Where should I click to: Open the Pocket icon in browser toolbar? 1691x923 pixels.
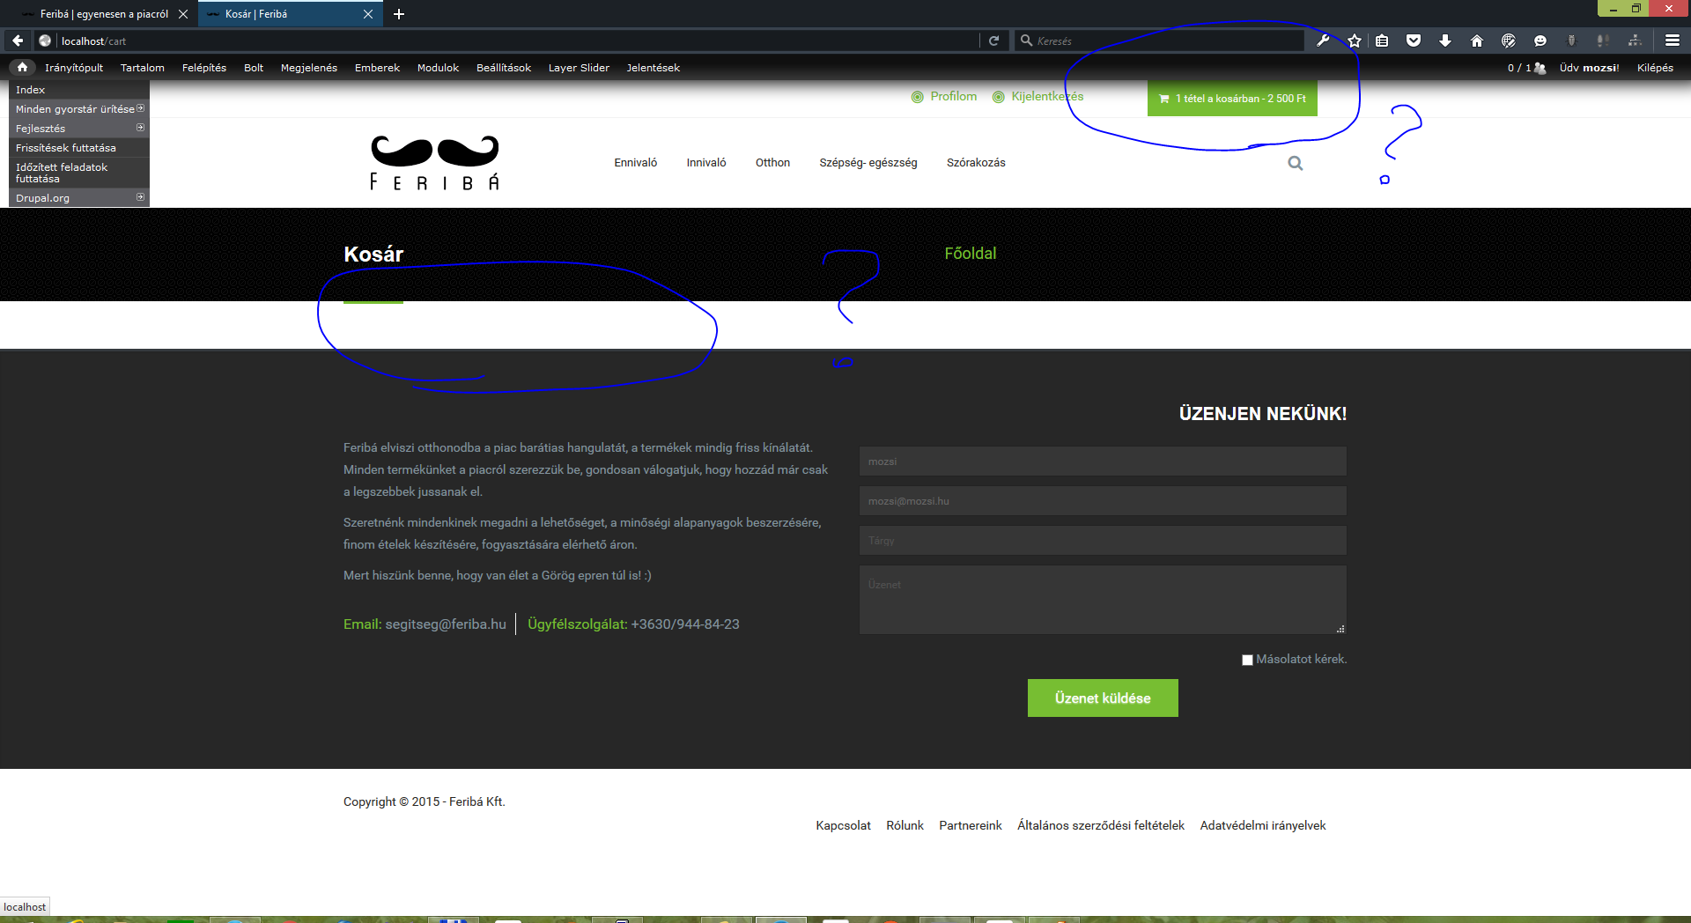click(x=1414, y=41)
